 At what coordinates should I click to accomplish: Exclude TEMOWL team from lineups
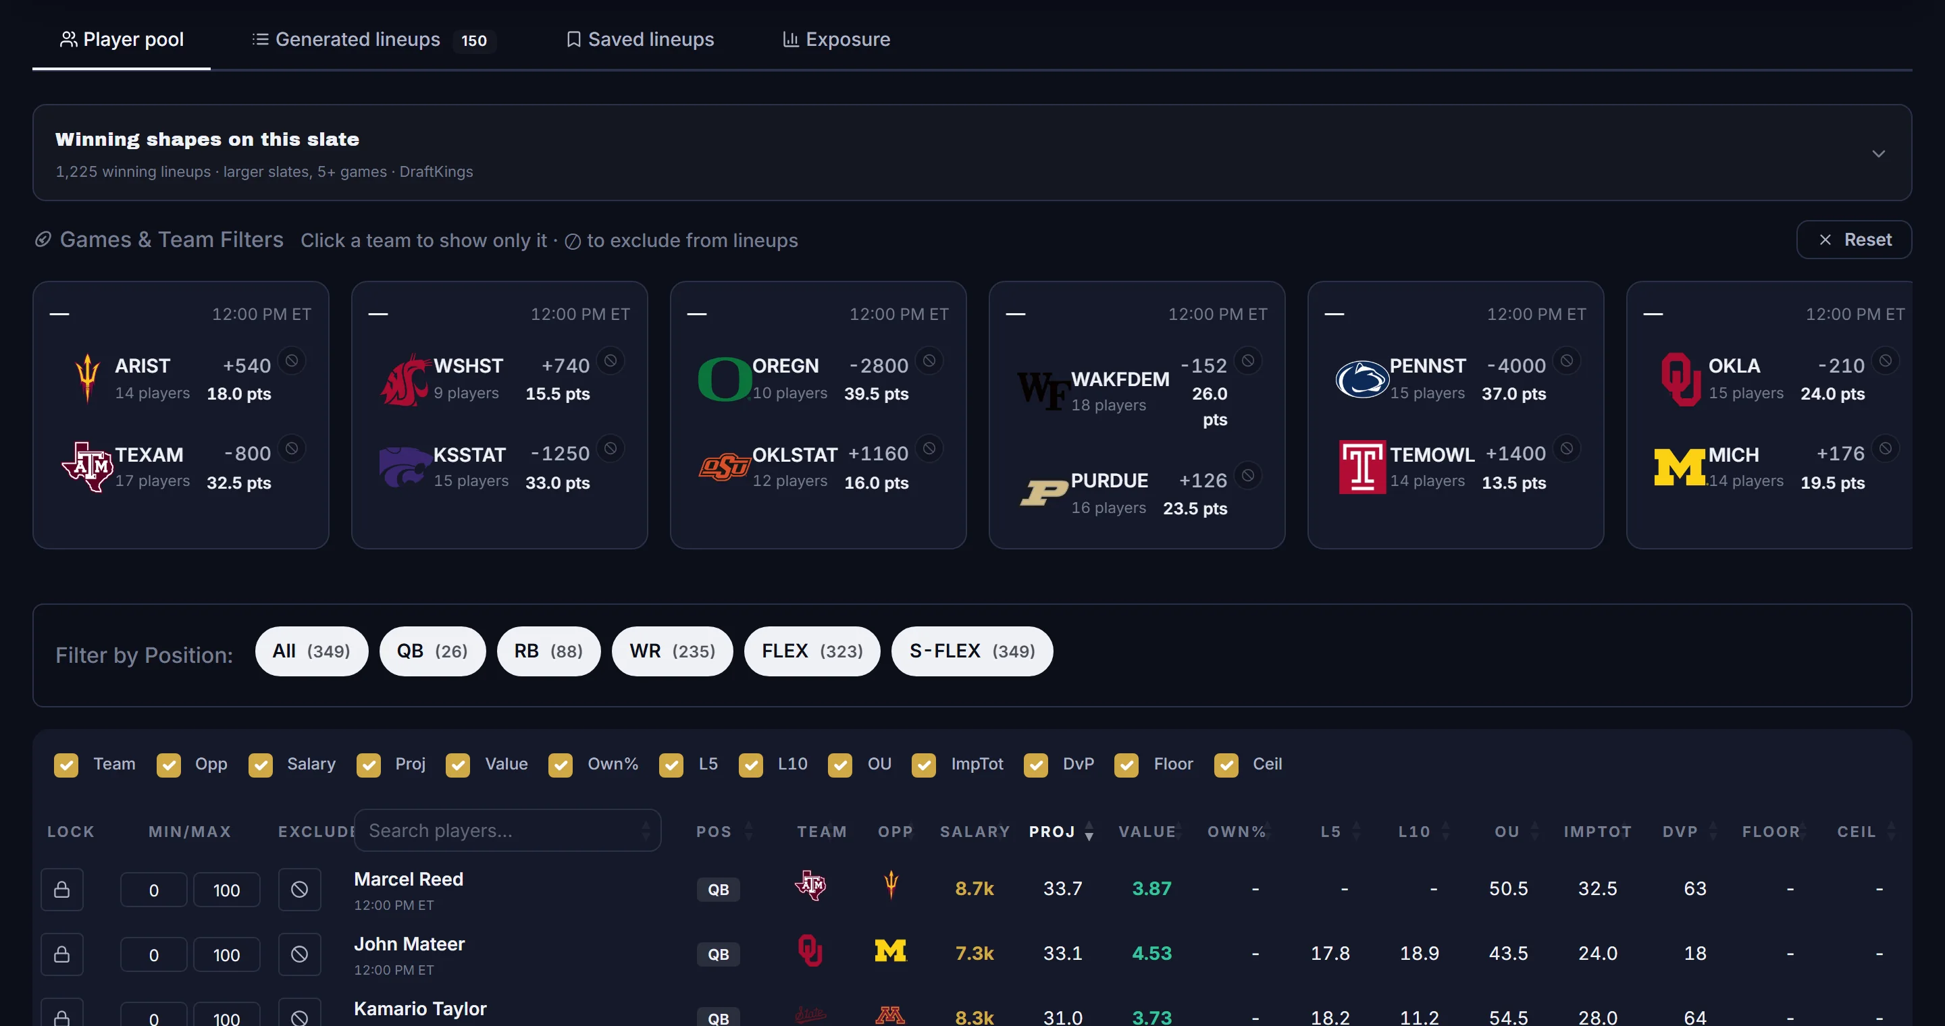(x=1566, y=449)
